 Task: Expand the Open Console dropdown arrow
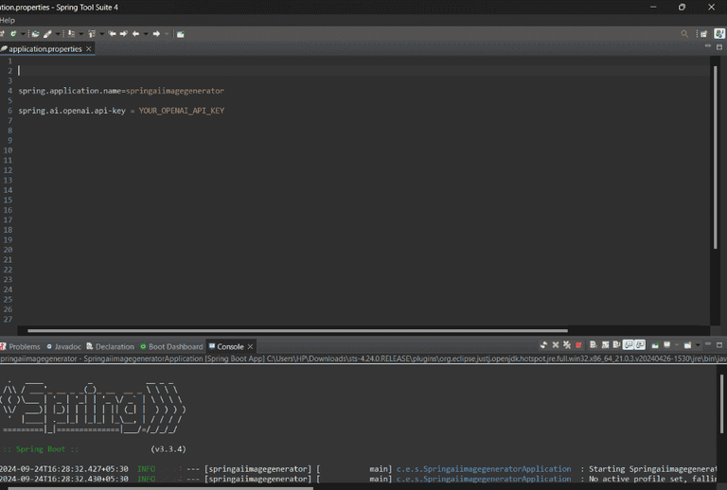tap(698, 346)
